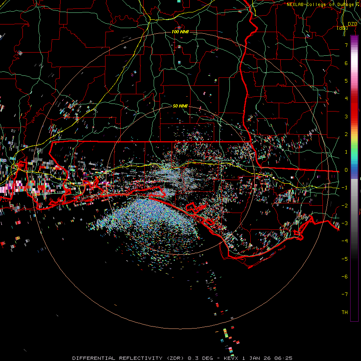Click the TH threshold label on legend

pyautogui.click(x=345, y=312)
